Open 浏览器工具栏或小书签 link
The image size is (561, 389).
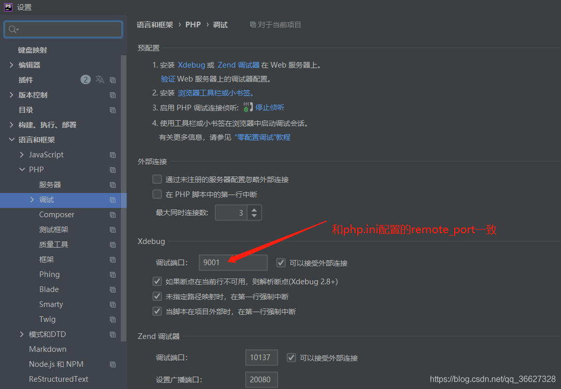pos(216,93)
